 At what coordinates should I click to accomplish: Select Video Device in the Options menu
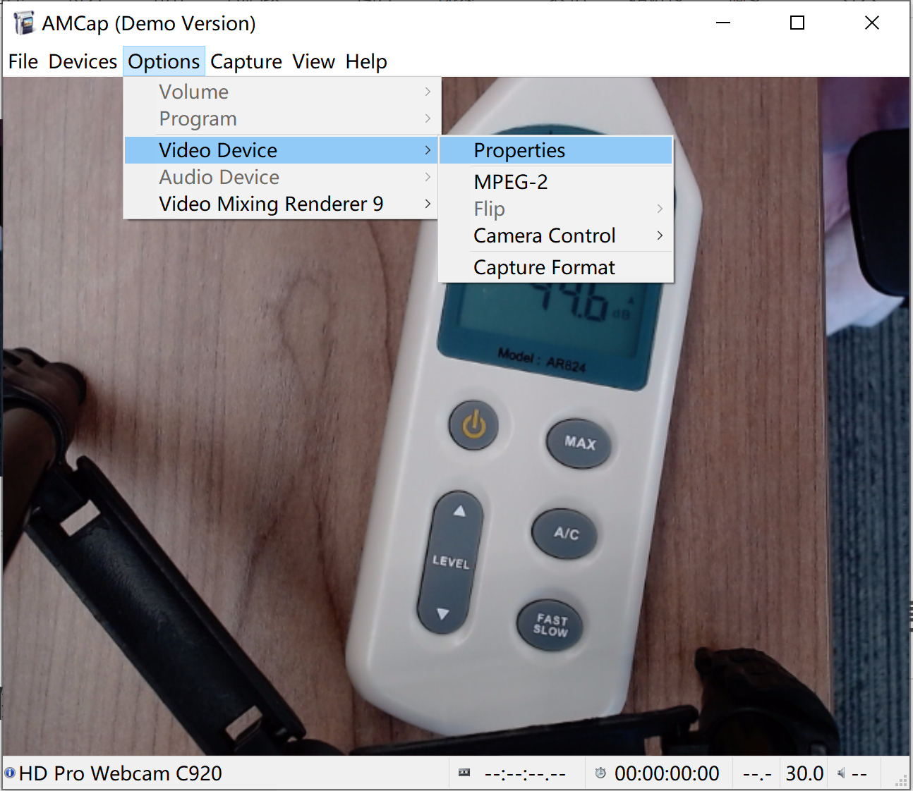(x=281, y=150)
